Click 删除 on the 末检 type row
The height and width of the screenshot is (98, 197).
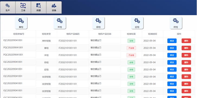(186, 55)
